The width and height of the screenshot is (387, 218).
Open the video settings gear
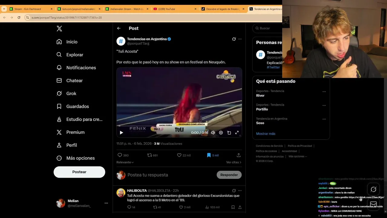click(221, 133)
